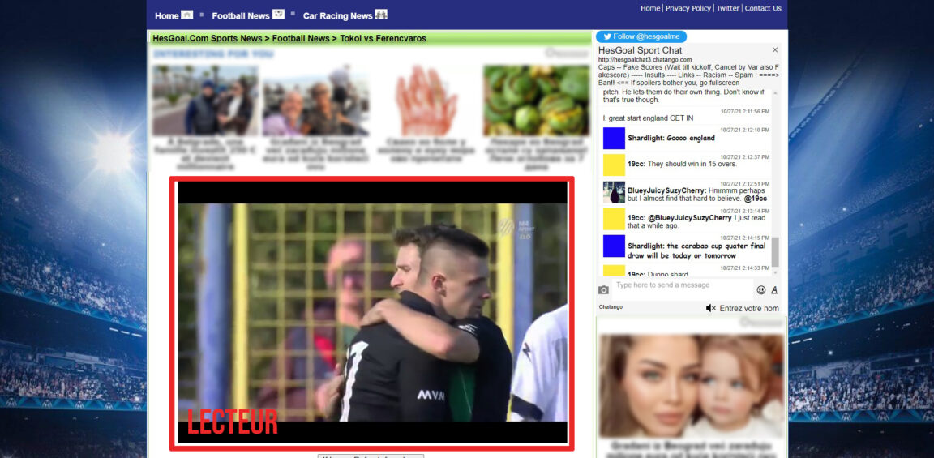
Task: Click the chat message input field
Action: pyautogui.click(x=681, y=285)
